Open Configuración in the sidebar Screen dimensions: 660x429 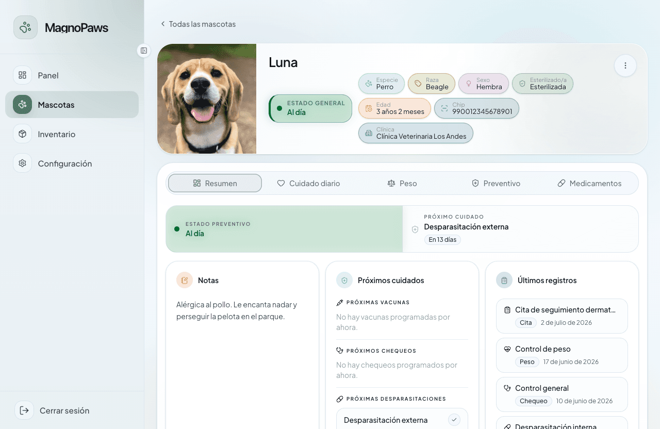coord(72,163)
